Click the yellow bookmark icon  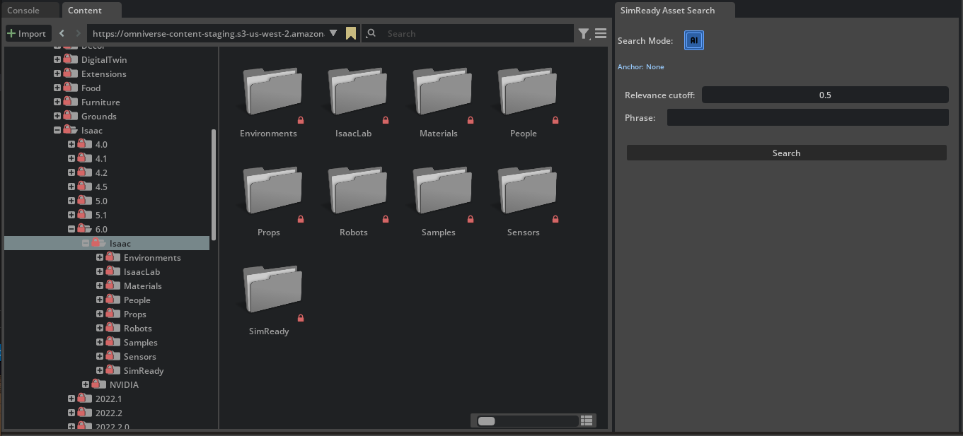tap(351, 33)
